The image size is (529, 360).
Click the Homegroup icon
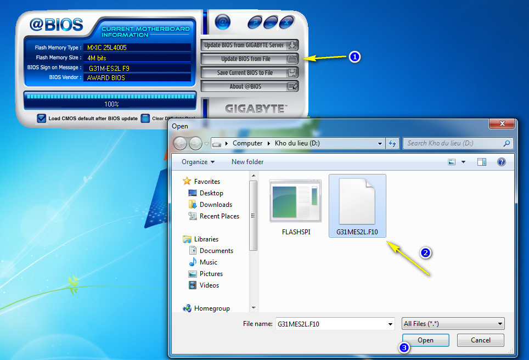point(187,308)
